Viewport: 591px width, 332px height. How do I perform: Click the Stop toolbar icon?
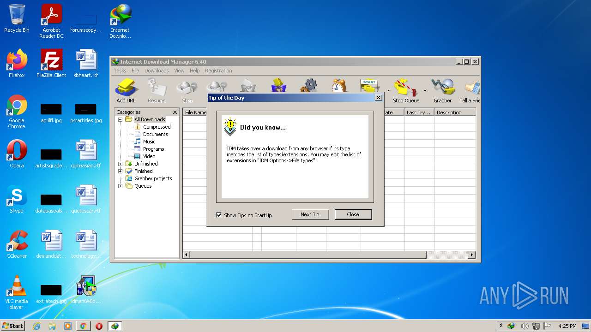[187, 90]
